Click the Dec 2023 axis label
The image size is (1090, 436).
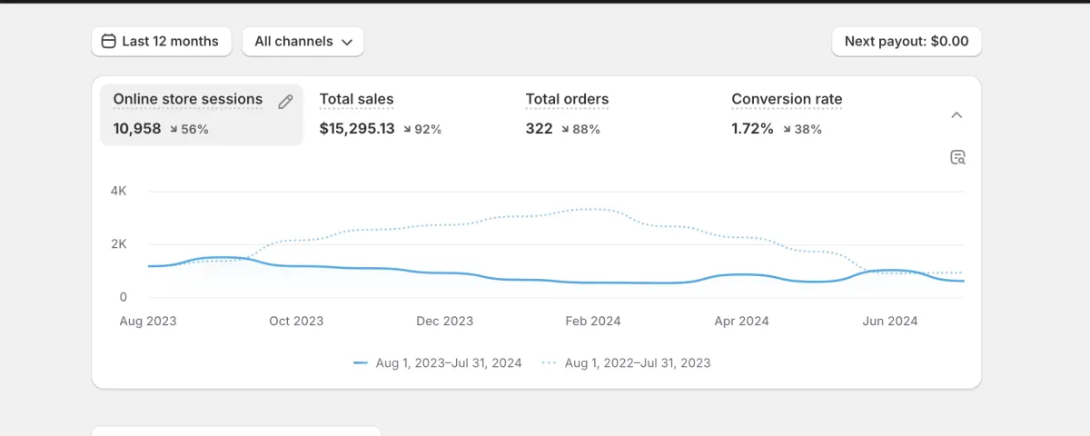(x=445, y=321)
